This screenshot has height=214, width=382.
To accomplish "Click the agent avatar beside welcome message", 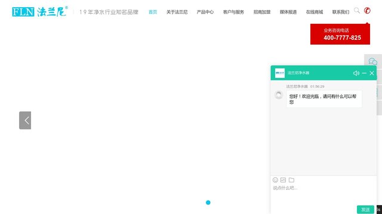I will click(x=279, y=95).
